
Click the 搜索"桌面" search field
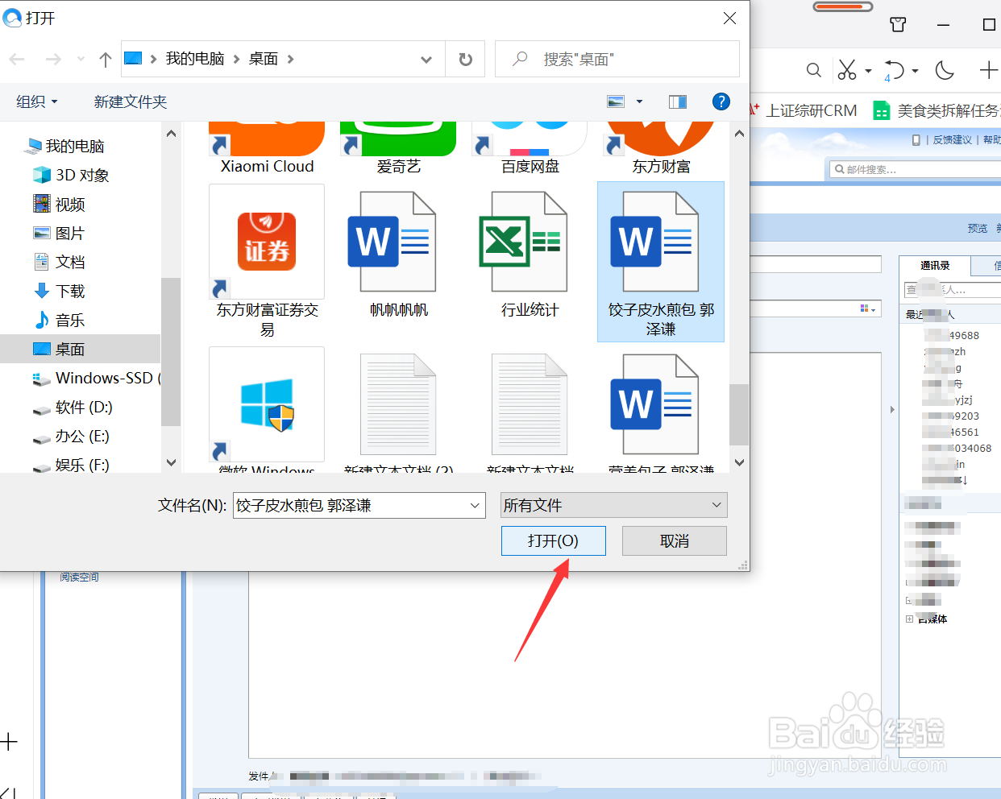pyautogui.click(x=617, y=59)
